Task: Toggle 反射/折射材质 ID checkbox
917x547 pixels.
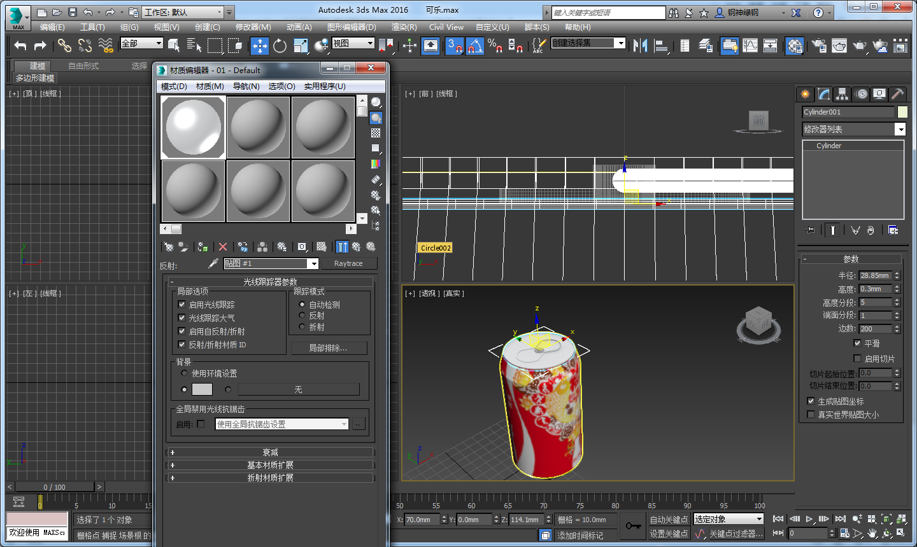Action: tap(182, 345)
